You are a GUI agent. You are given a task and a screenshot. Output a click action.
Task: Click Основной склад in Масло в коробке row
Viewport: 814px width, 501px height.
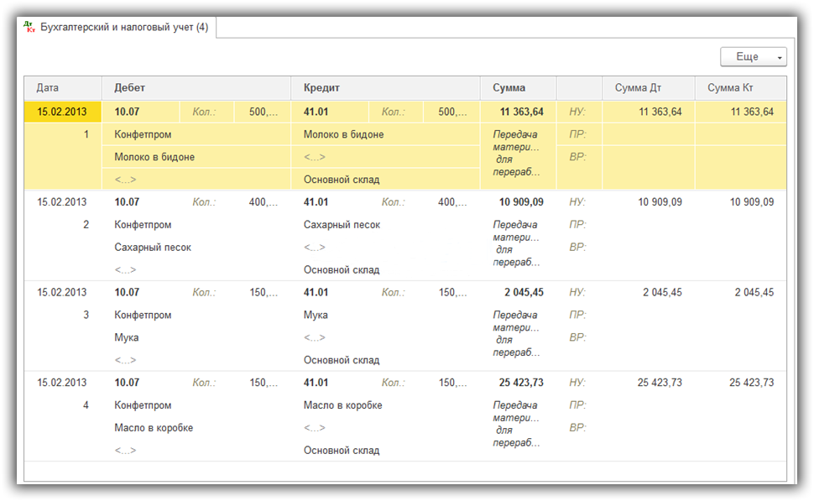342,451
